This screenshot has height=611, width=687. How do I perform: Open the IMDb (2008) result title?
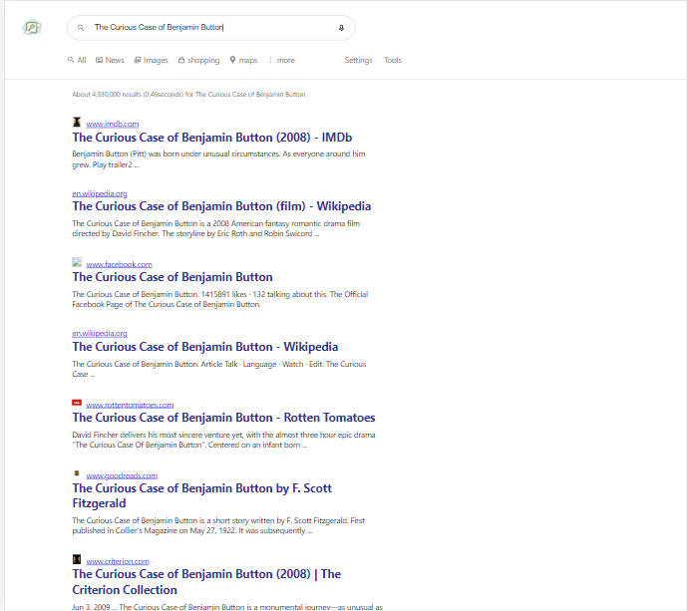tap(212, 138)
